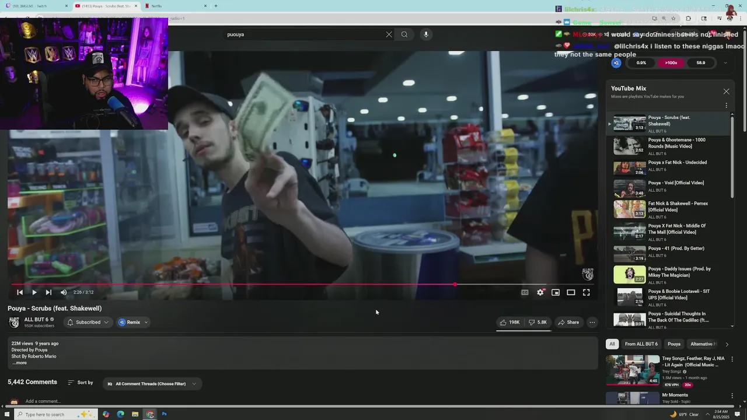Play Pouya & Boobie Lootaveli - SIT UPS
Screen dimensions: 747x420
pyautogui.click(x=668, y=297)
